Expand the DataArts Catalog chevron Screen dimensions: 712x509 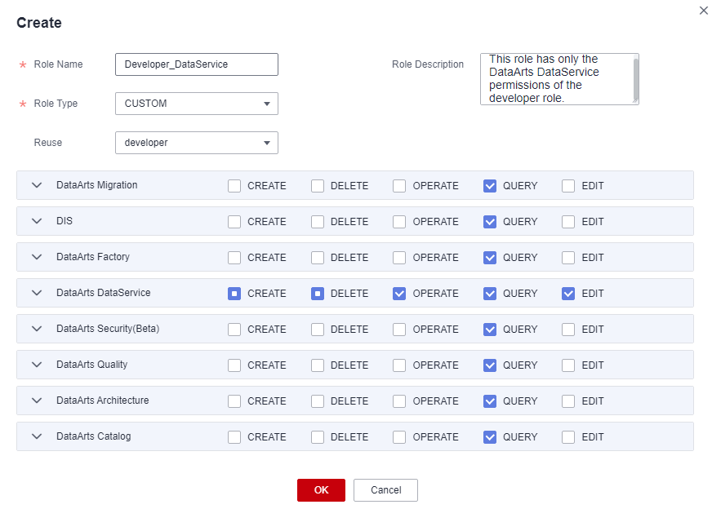[36, 436]
